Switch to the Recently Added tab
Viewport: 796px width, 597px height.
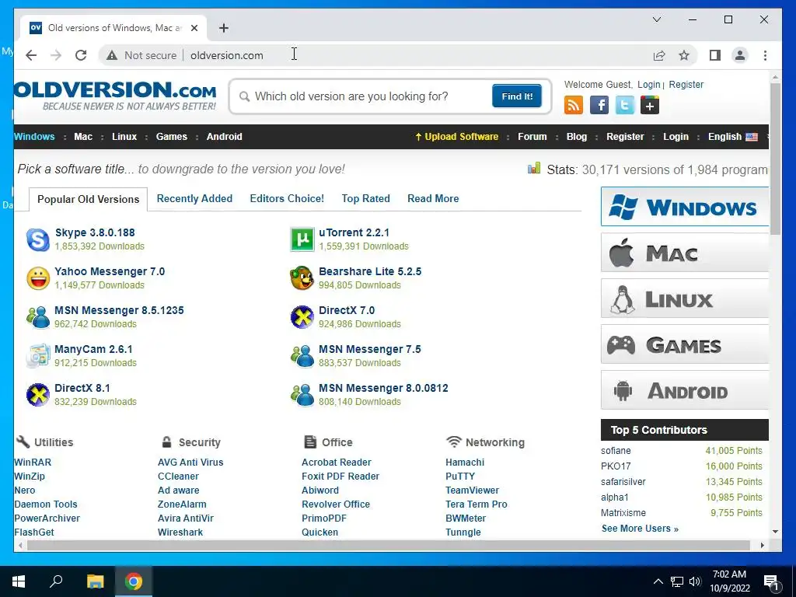pos(194,198)
